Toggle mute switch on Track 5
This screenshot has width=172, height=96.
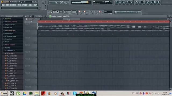36,57
